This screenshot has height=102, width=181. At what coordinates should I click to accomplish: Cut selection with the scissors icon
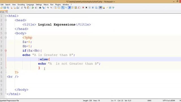click(22, 8)
